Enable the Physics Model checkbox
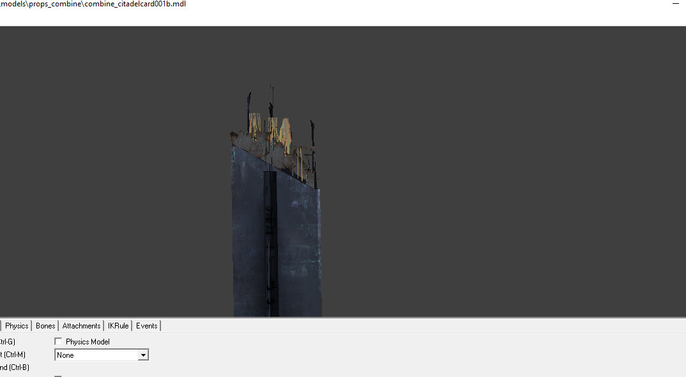Viewport: 686px width, 377px height. click(58, 341)
